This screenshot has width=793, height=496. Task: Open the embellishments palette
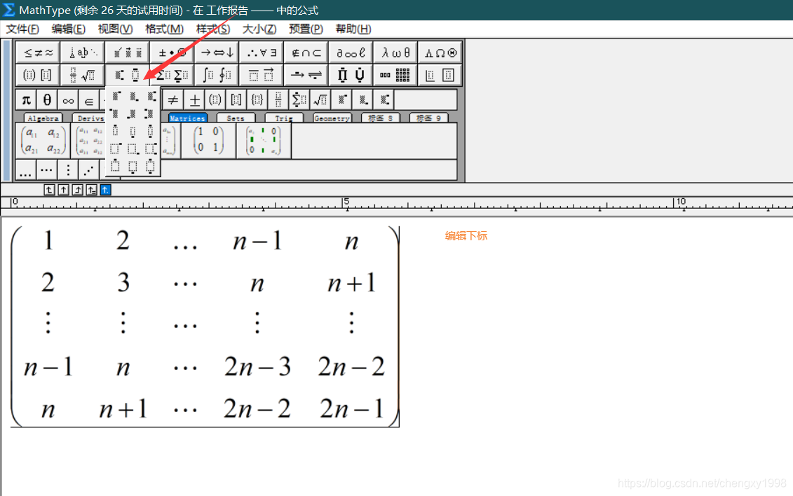point(128,53)
